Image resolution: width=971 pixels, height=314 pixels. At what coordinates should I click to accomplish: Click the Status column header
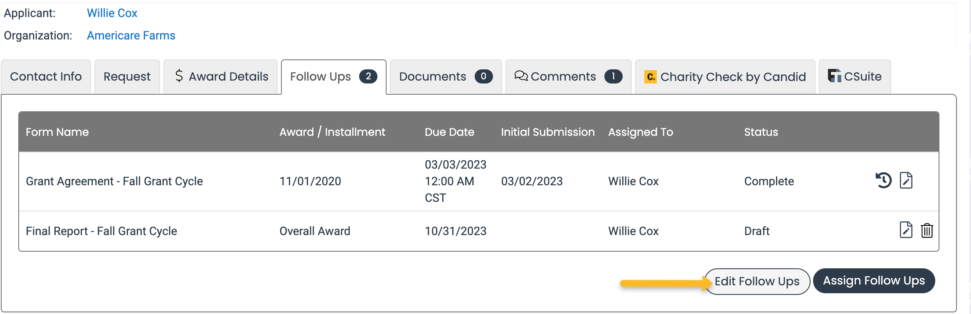point(761,132)
